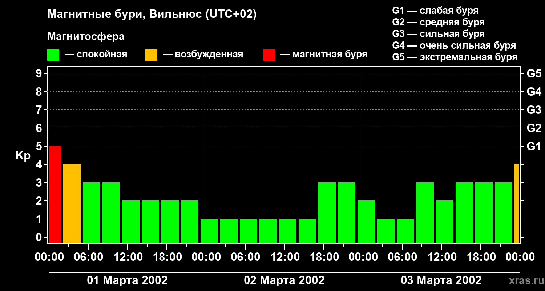Click 'G3 — сильная буря' legend line
Viewport: 545px width, 291px height.
438,34
